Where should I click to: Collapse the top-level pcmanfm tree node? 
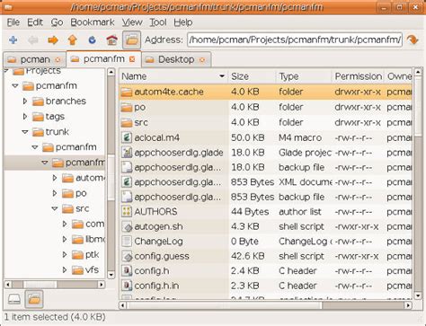pos(15,86)
